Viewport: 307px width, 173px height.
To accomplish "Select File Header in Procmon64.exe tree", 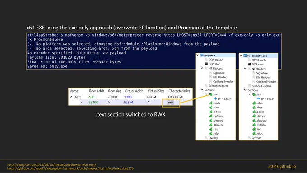I will pos(263,77).
